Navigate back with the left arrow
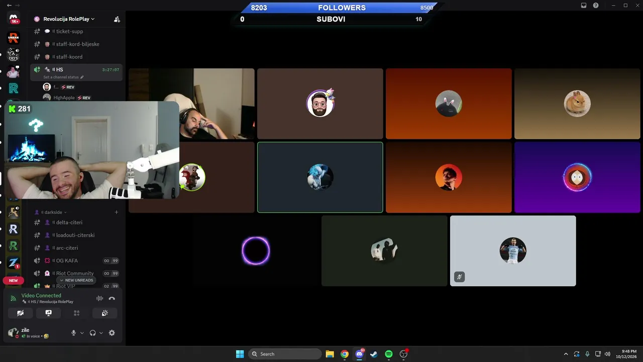 9,5
